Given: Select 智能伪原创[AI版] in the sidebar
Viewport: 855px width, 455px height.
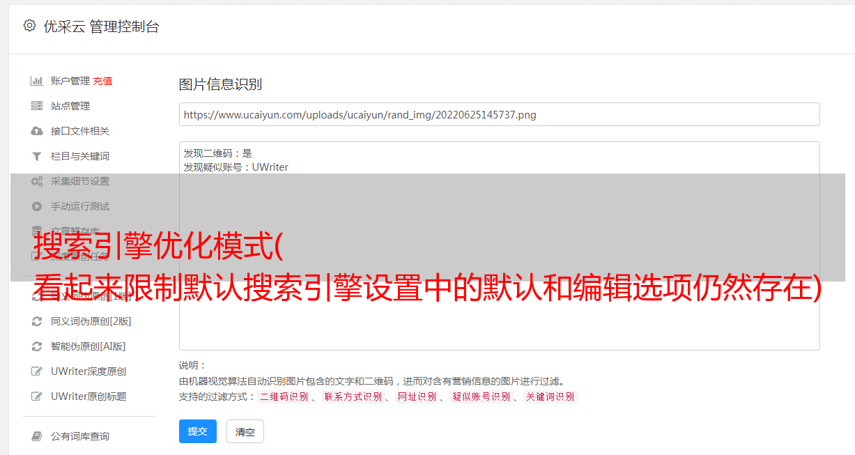Looking at the screenshot, I should point(88,346).
